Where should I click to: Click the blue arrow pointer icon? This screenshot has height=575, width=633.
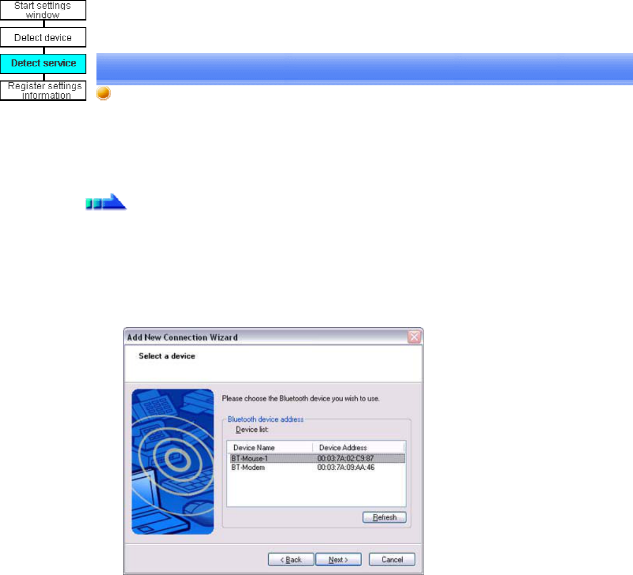(x=106, y=201)
